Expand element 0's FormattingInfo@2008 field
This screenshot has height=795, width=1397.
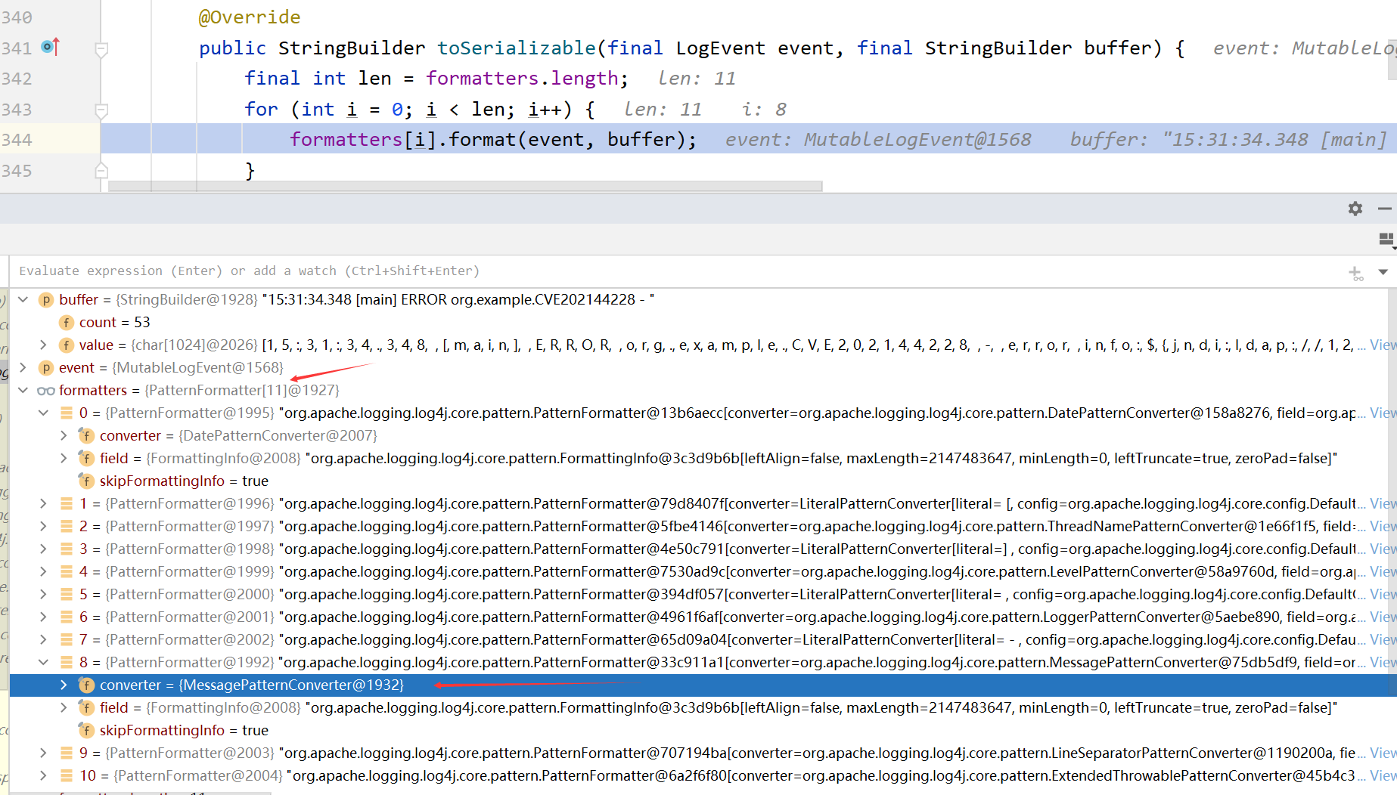pos(64,458)
